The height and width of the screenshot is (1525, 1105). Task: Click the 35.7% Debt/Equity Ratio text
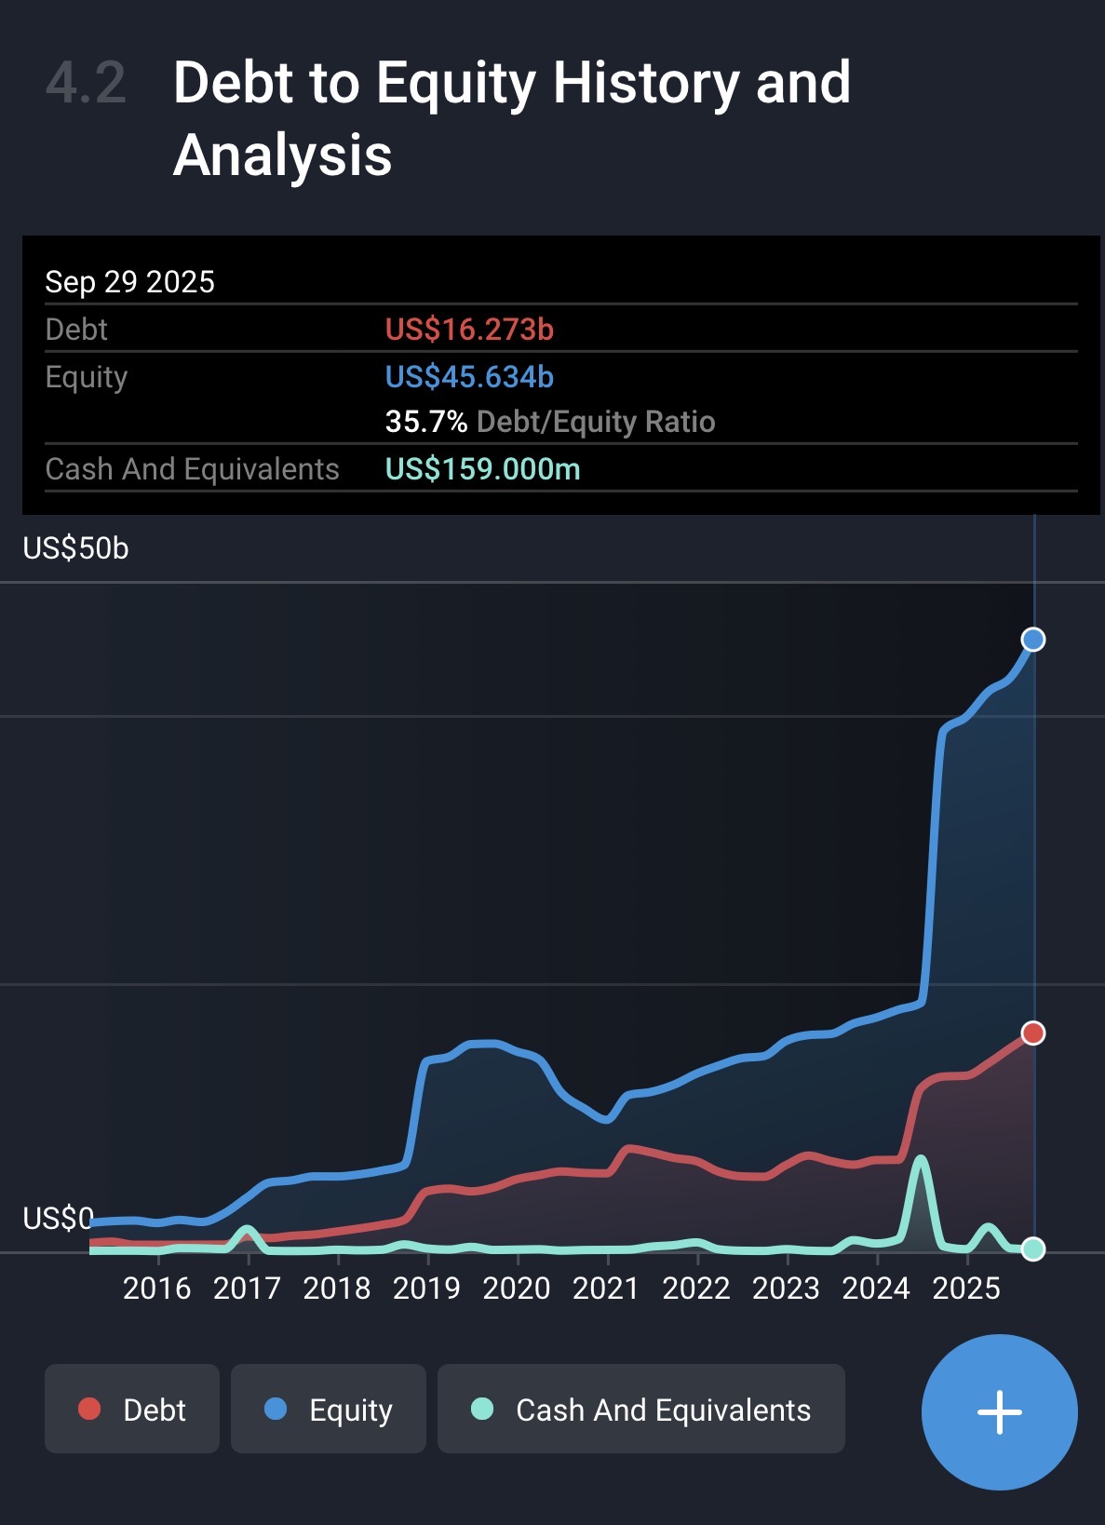pos(549,422)
